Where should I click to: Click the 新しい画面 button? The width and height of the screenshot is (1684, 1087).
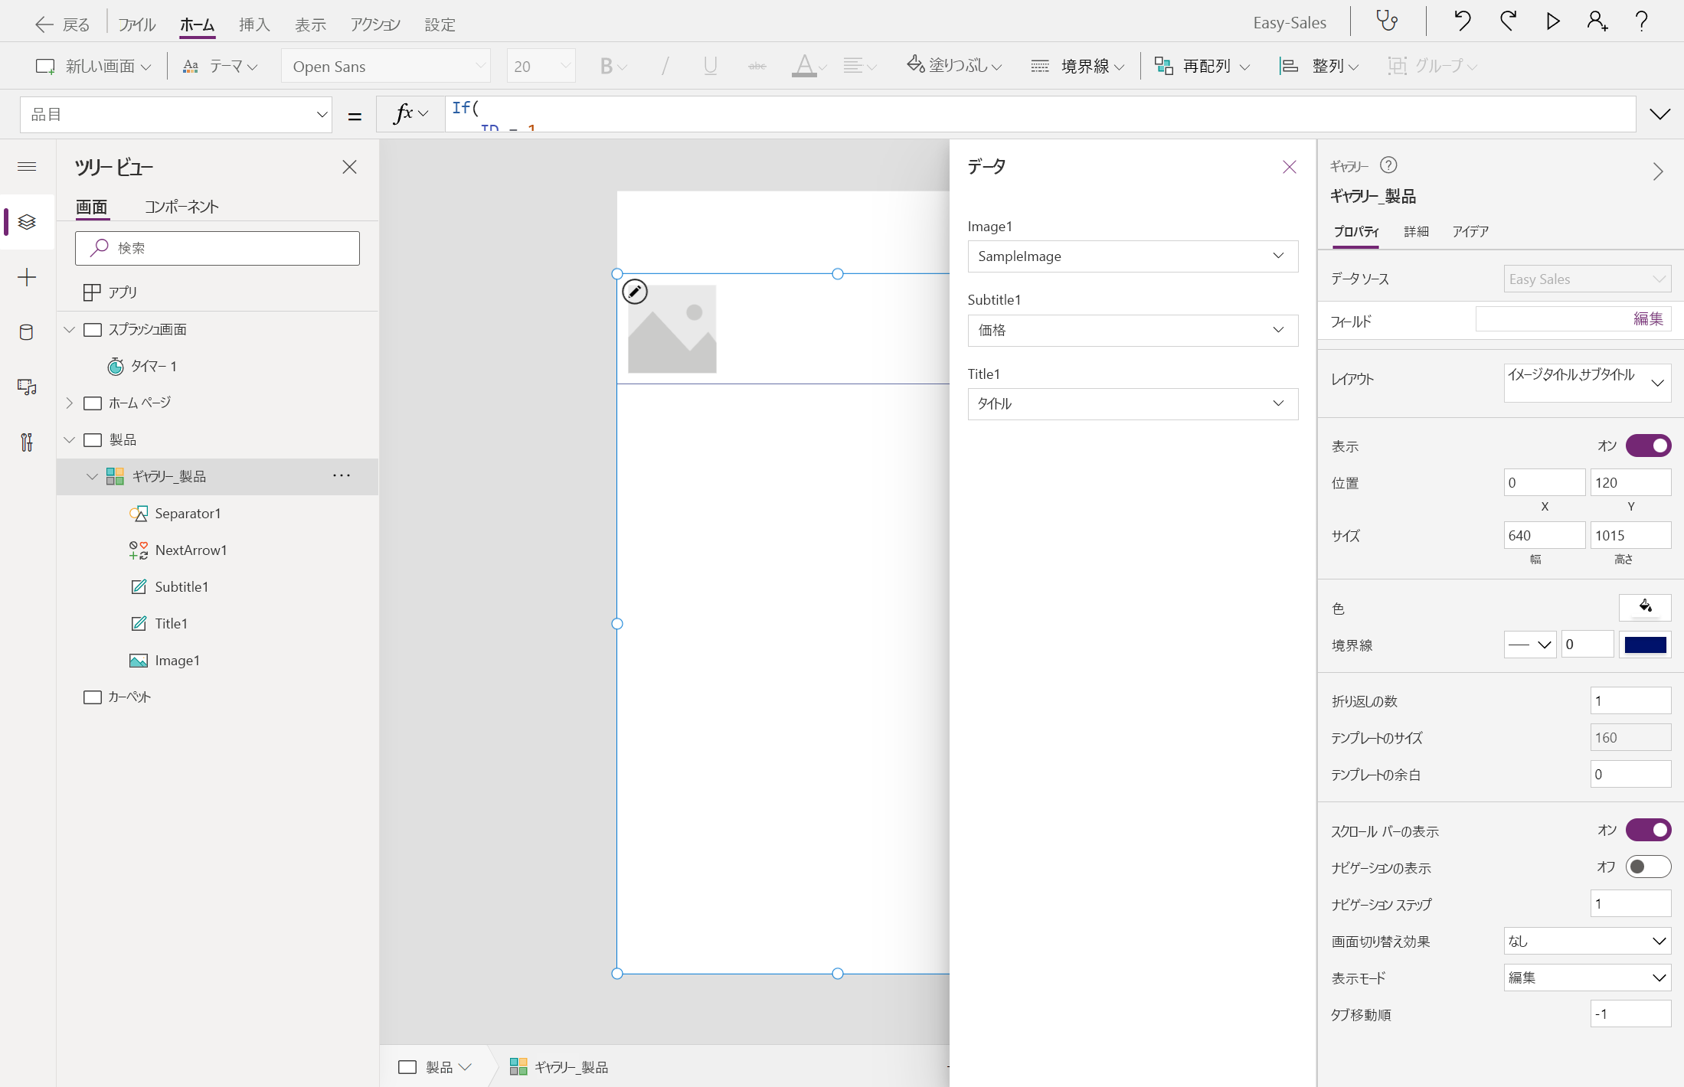click(x=93, y=67)
